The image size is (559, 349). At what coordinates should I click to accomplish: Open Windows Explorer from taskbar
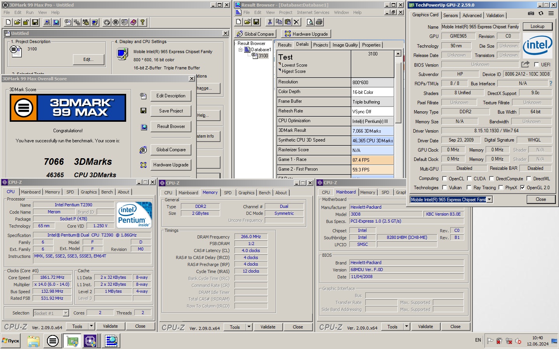[34, 341]
